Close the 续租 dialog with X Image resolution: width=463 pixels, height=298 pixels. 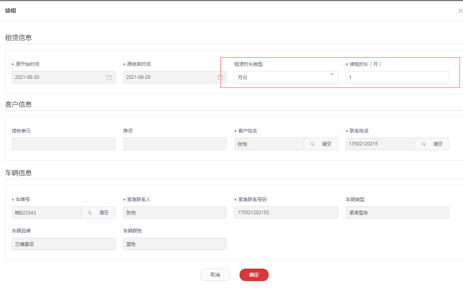coord(460,11)
